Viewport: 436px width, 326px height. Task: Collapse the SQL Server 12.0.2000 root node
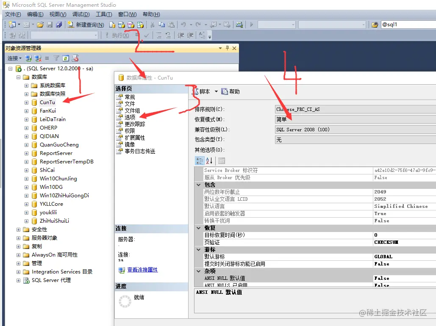click(10, 69)
